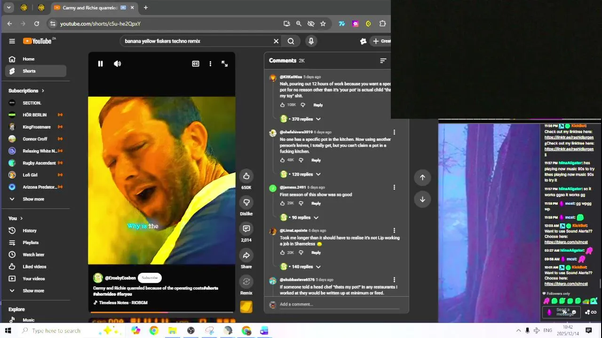Open the 7TV extension icon

342,24
